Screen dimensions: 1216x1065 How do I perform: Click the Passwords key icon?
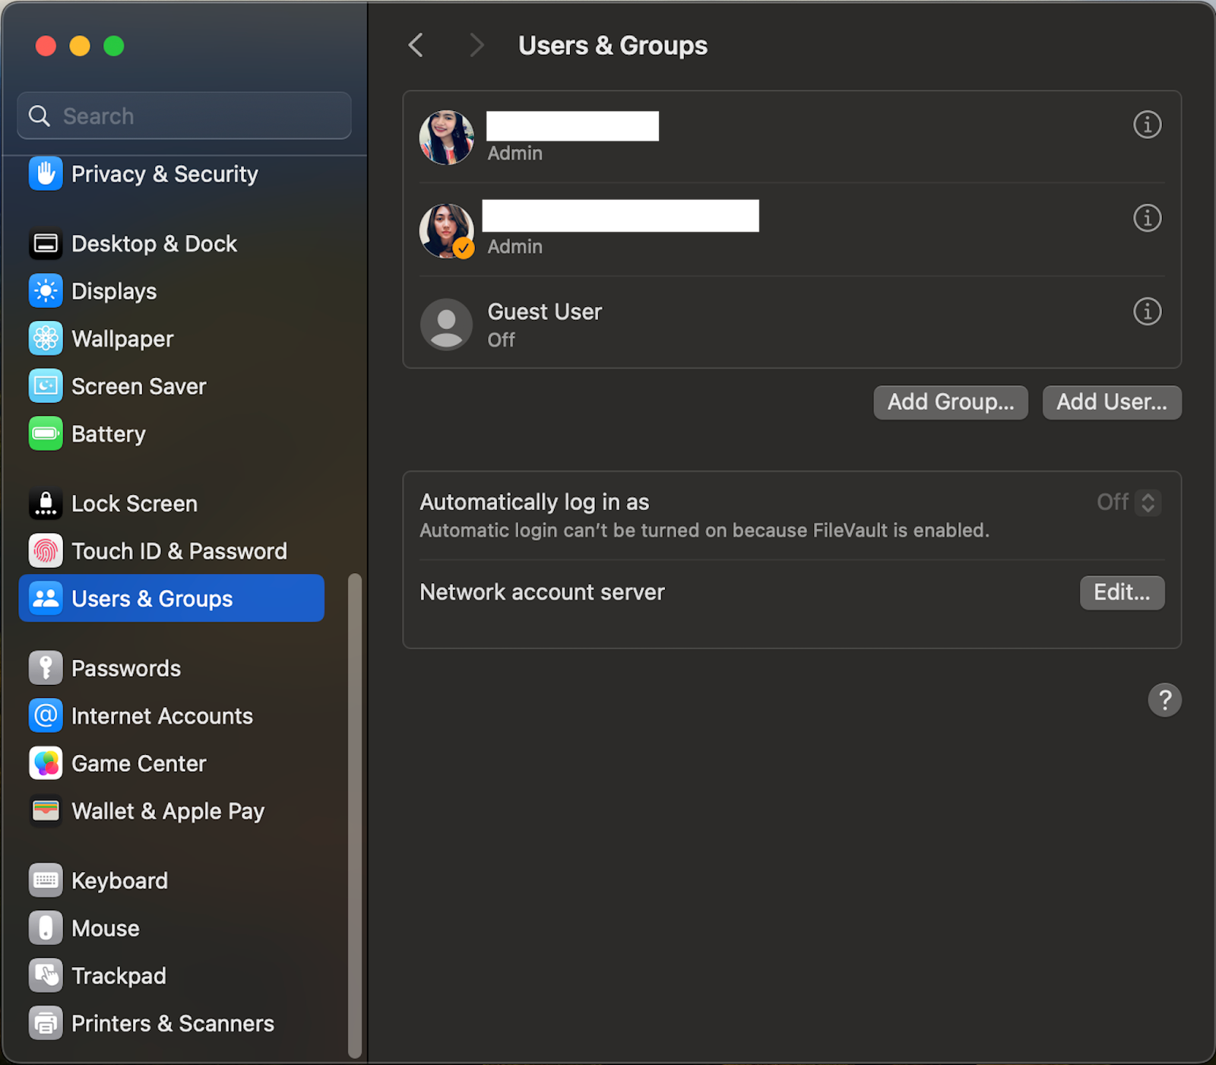46,668
